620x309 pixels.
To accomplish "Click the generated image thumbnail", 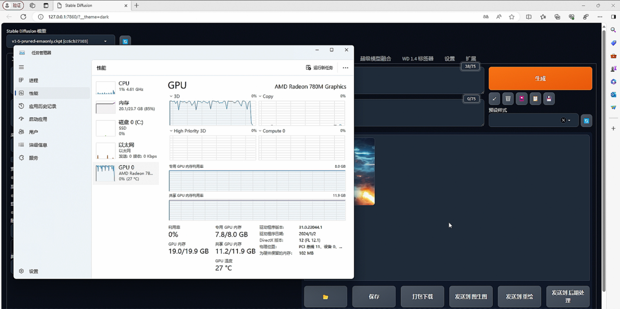I will coord(364,171).
